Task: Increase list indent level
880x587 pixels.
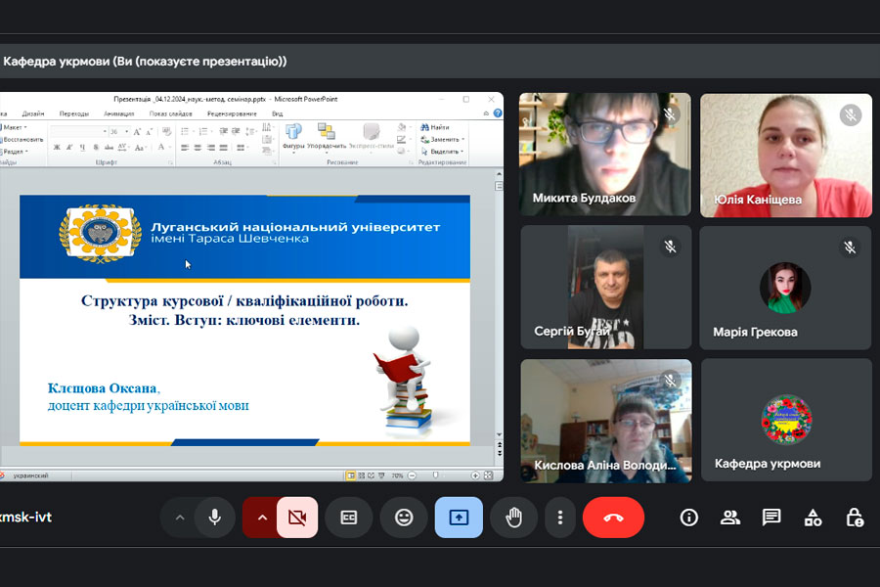Action: [x=235, y=131]
